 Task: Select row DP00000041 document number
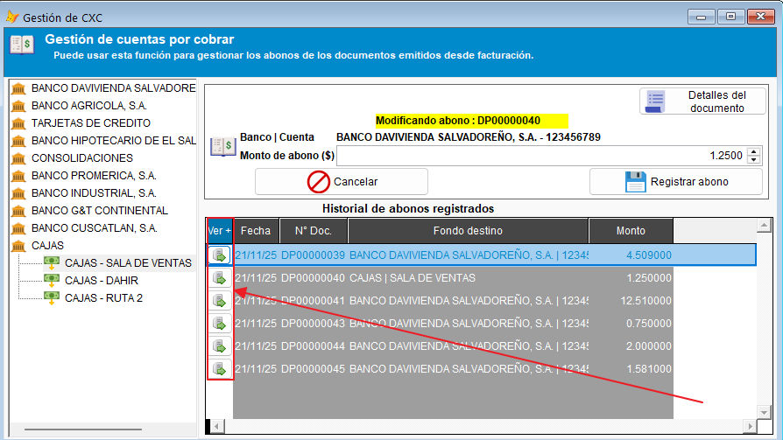pos(313,301)
